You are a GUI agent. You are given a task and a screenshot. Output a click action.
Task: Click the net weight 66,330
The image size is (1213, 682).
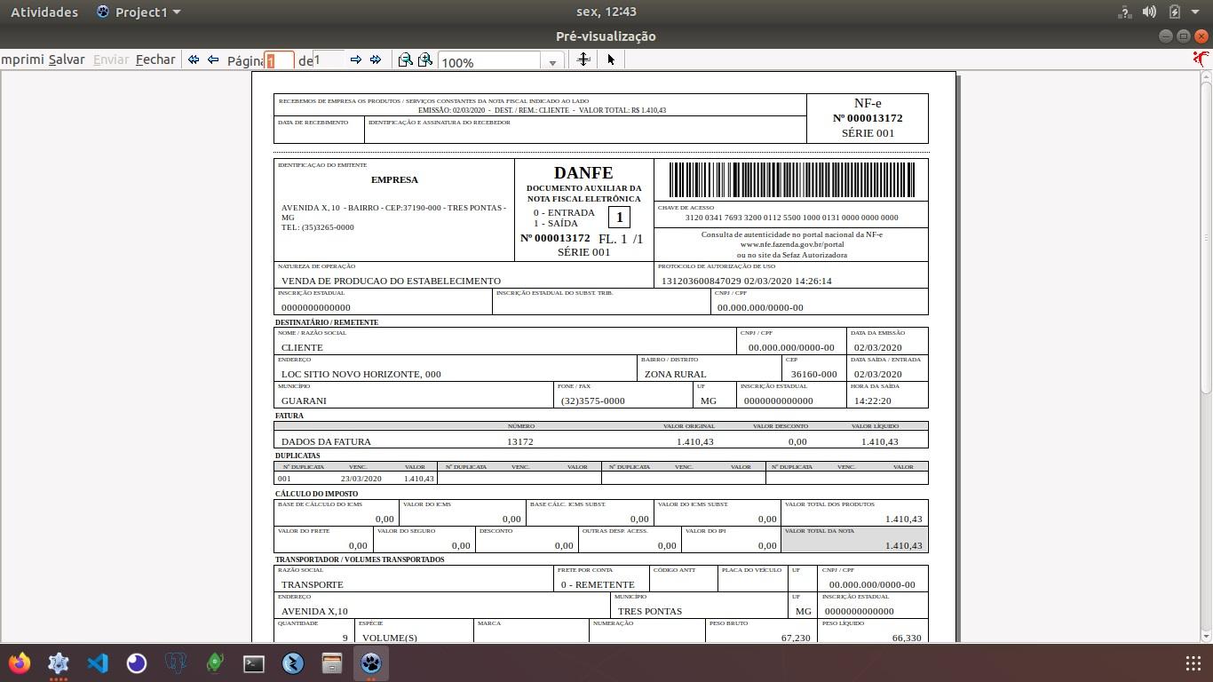click(907, 638)
